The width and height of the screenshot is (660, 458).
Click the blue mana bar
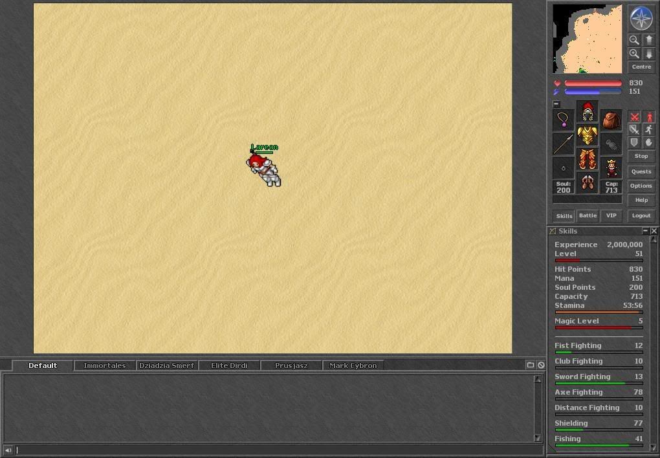tap(593, 92)
